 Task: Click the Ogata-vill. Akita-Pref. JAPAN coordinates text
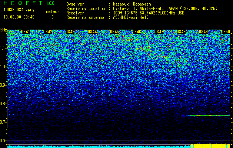[165, 9]
